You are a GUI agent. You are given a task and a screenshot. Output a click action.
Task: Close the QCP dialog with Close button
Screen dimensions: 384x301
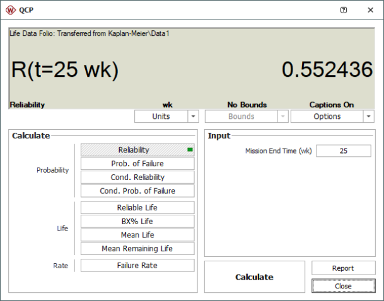343,286
